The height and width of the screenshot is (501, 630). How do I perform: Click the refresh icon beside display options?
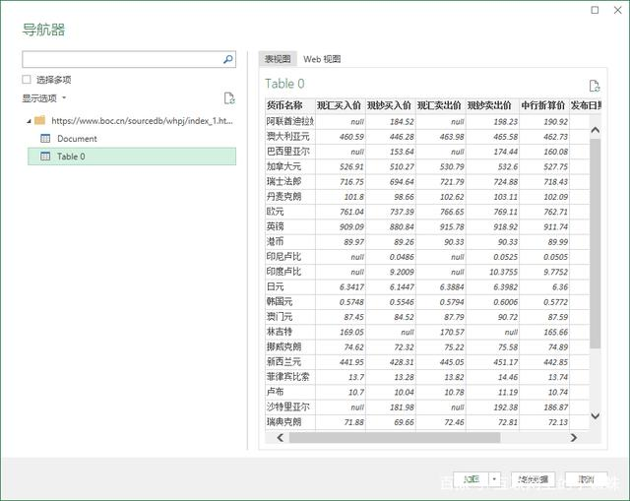(229, 98)
